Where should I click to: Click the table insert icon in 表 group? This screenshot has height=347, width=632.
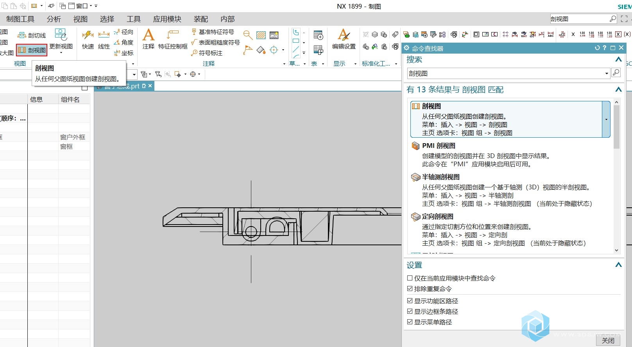(x=318, y=35)
